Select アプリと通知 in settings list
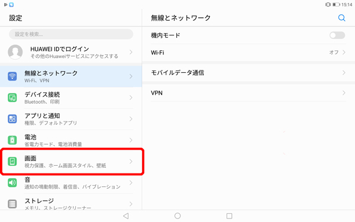This screenshot has height=222, width=355. pyautogui.click(x=71, y=119)
